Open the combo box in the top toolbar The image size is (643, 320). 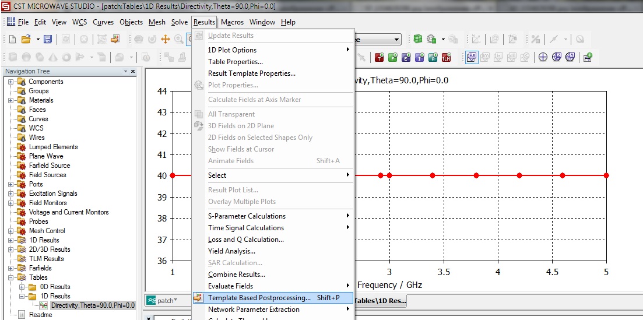point(396,40)
